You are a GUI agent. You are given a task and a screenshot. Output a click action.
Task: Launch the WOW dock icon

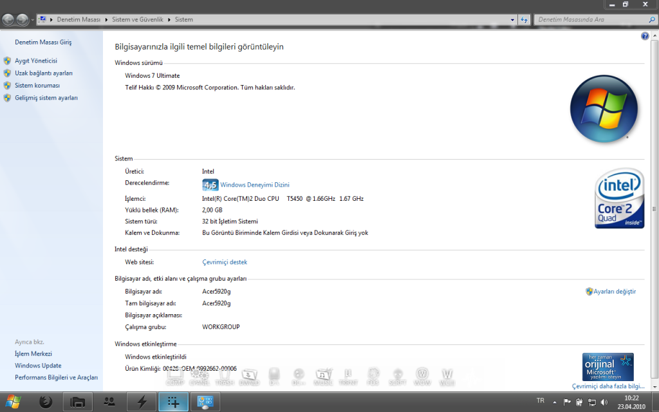(422, 376)
